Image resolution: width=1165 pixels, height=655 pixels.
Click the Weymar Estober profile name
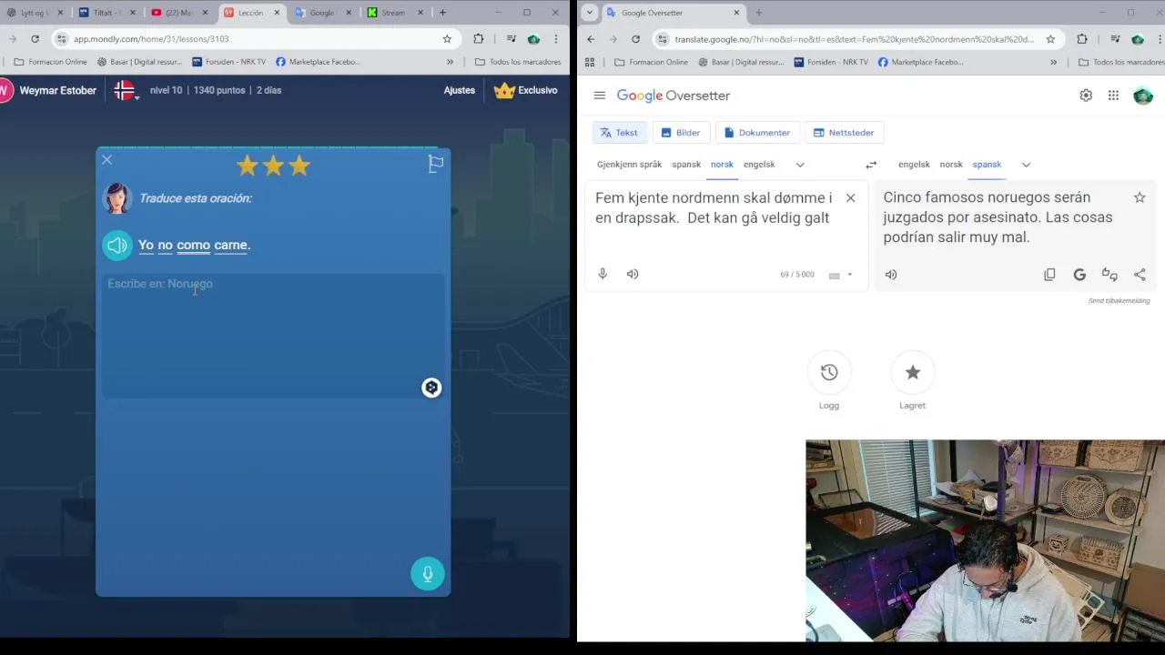(x=58, y=90)
